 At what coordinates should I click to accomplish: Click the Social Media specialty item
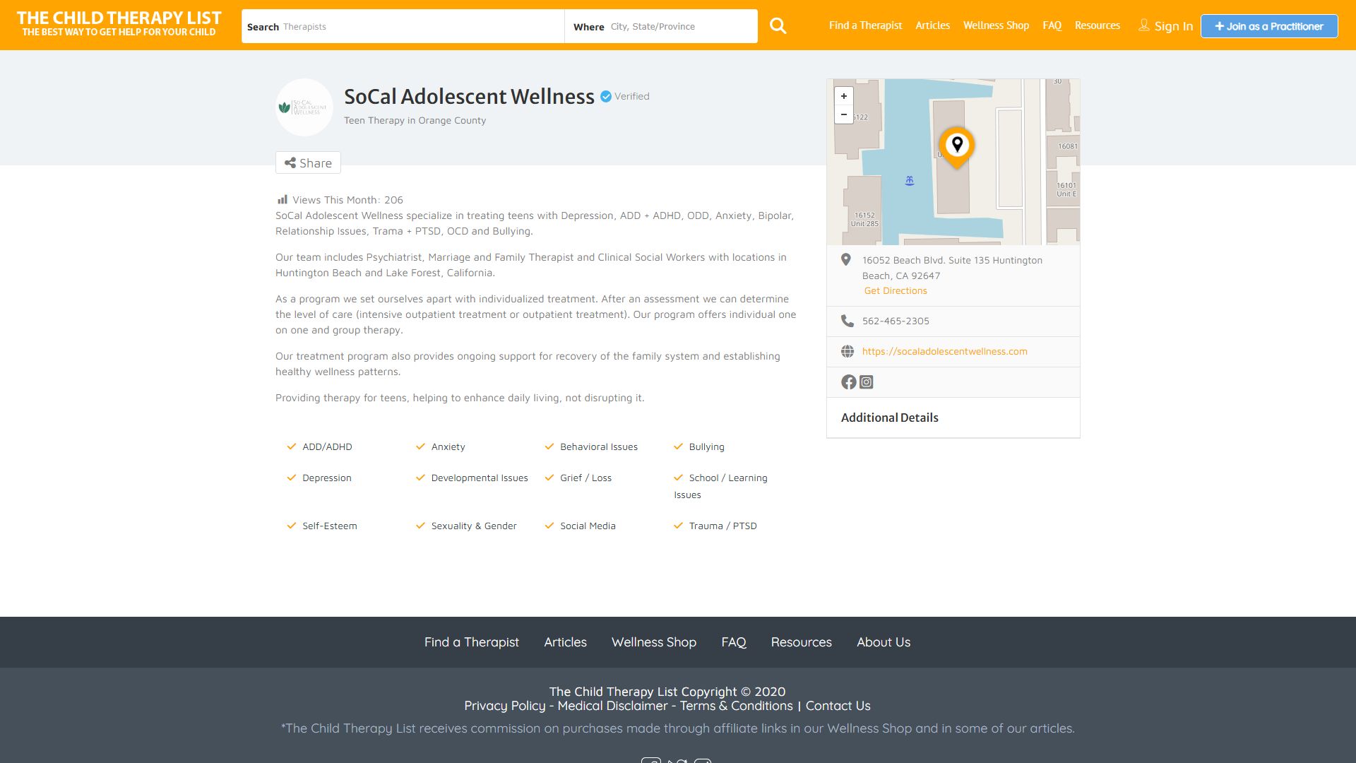pos(580,526)
